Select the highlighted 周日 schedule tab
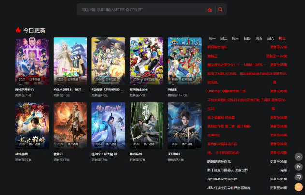305x195 pixels. pyautogui.click(x=282, y=38)
